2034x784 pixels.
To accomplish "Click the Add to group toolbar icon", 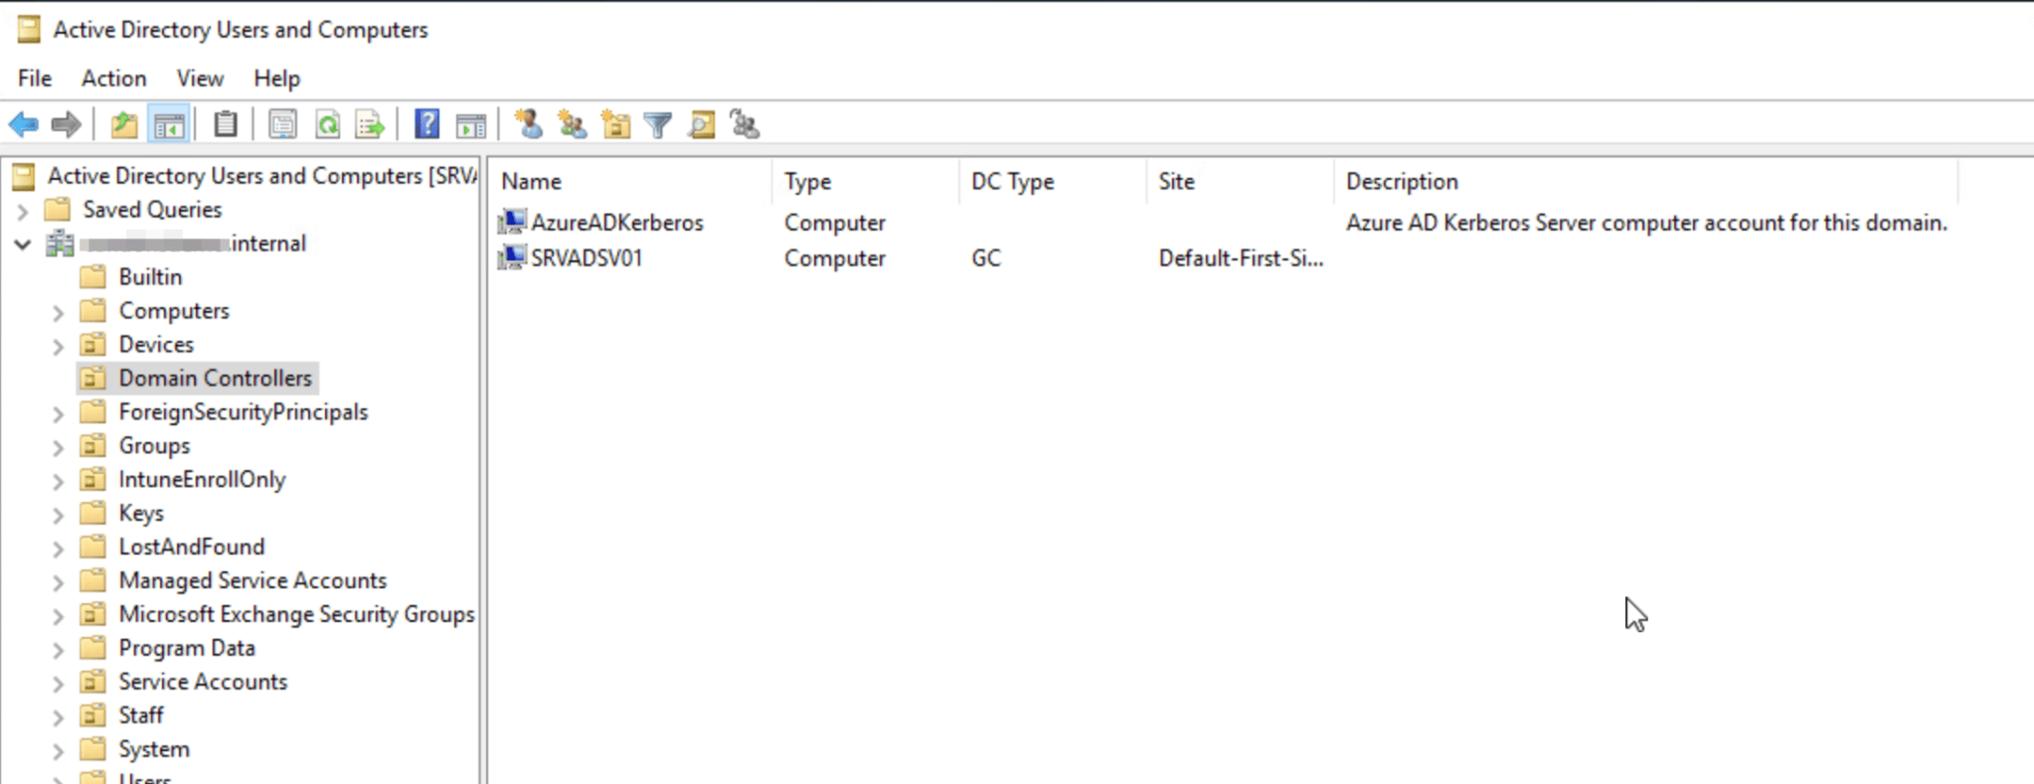I will pos(745,125).
